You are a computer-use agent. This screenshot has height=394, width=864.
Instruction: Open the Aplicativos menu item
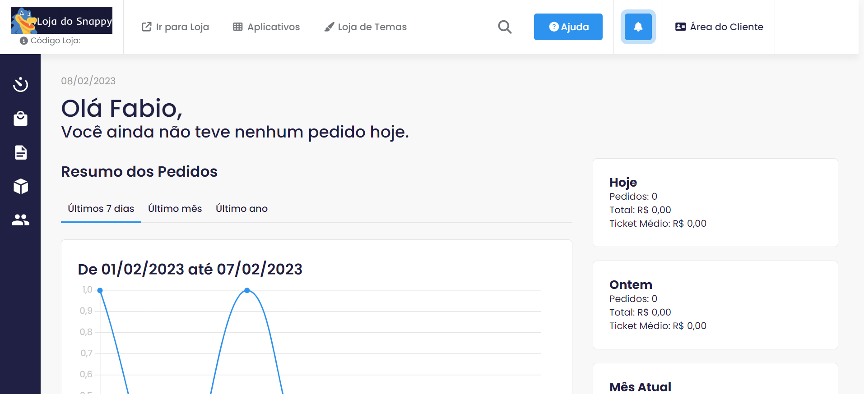266,27
